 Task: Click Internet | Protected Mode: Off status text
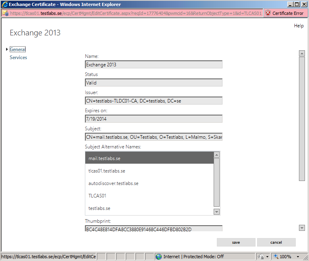[x=194, y=257]
